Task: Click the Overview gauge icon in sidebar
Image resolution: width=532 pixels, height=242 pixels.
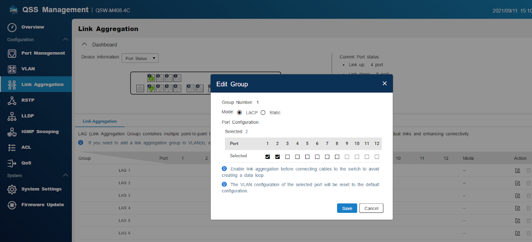Action: 12,27
